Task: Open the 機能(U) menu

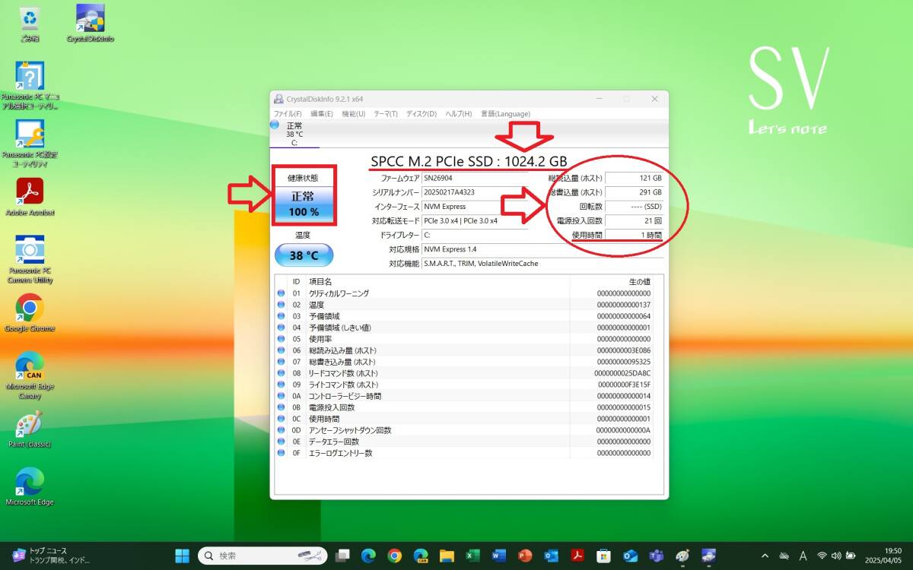Action: point(354,114)
